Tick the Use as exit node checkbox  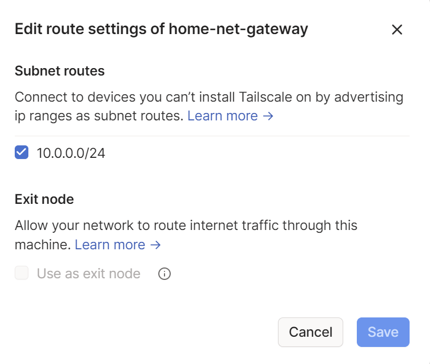click(x=22, y=274)
